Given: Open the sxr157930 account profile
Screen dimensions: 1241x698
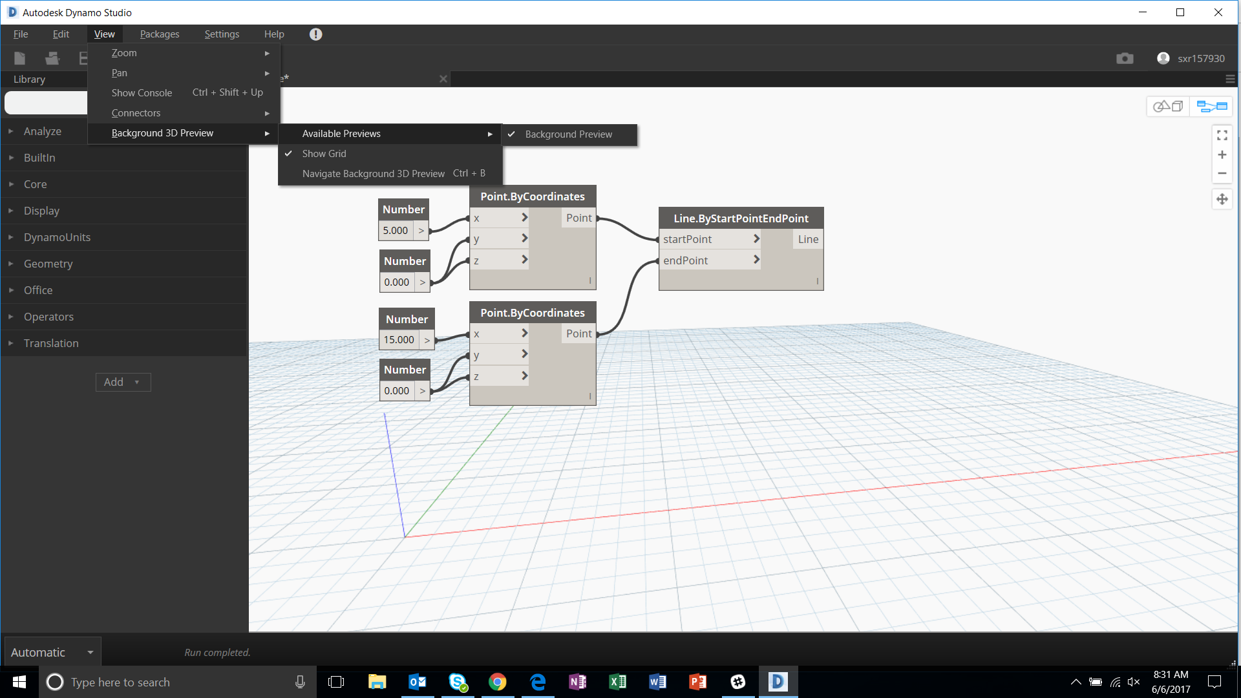Looking at the screenshot, I should 1191,58.
